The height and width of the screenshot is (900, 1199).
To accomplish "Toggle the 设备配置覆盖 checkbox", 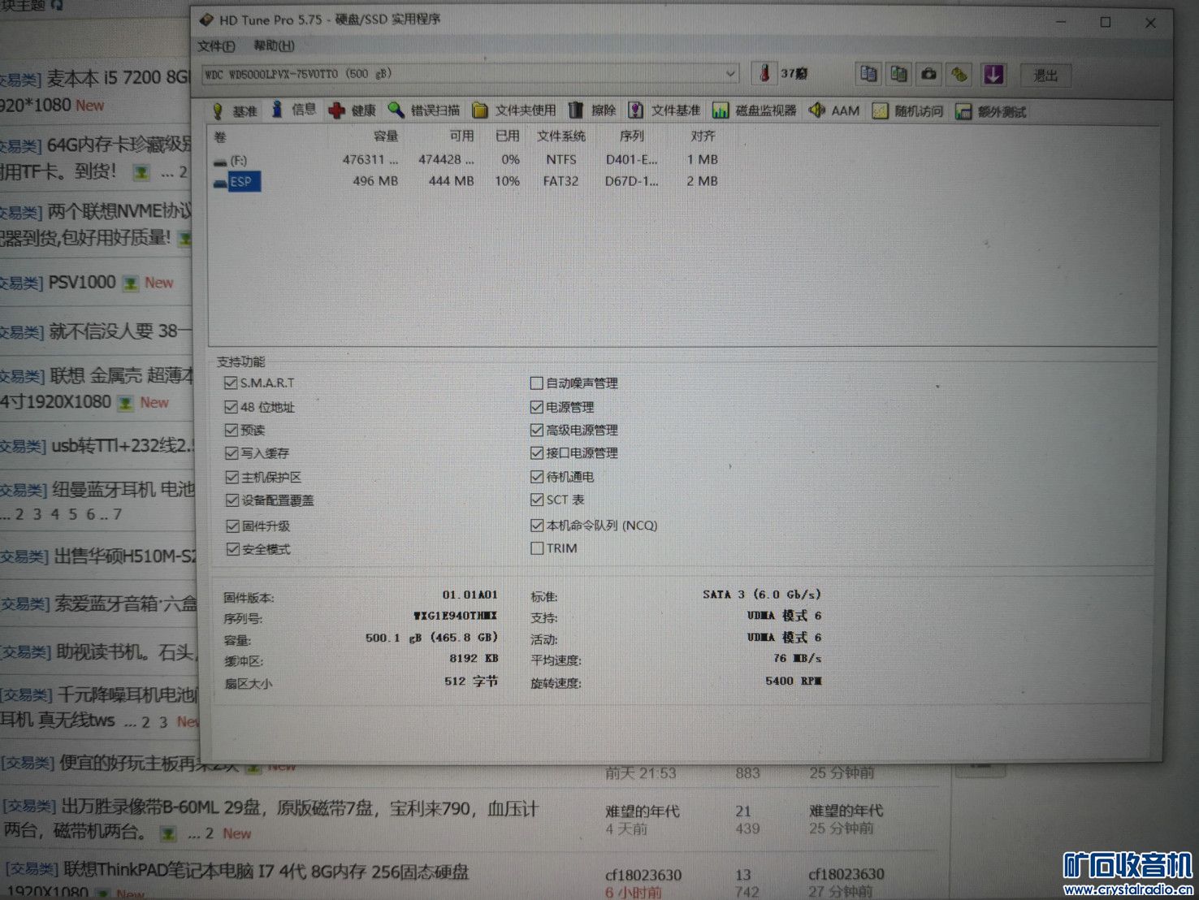I will click(232, 500).
